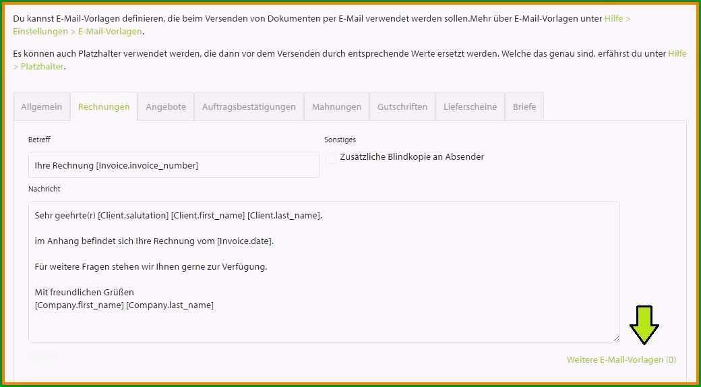Click the 'Sehr geehrte(r) [Client.salutation]' line

179,216
